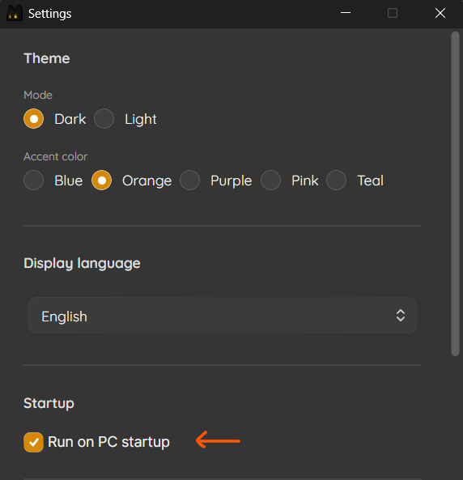Select Orange accent color option
The height and width of the screenshot is (480, 463).
point(102,181)
